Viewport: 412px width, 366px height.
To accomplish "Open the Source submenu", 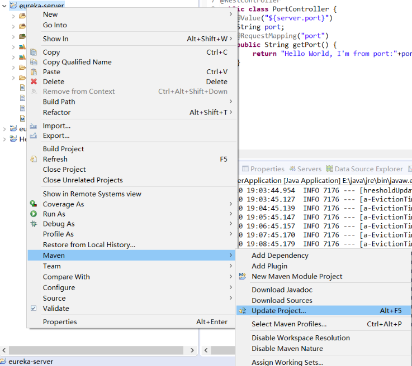I will (131, 298).
